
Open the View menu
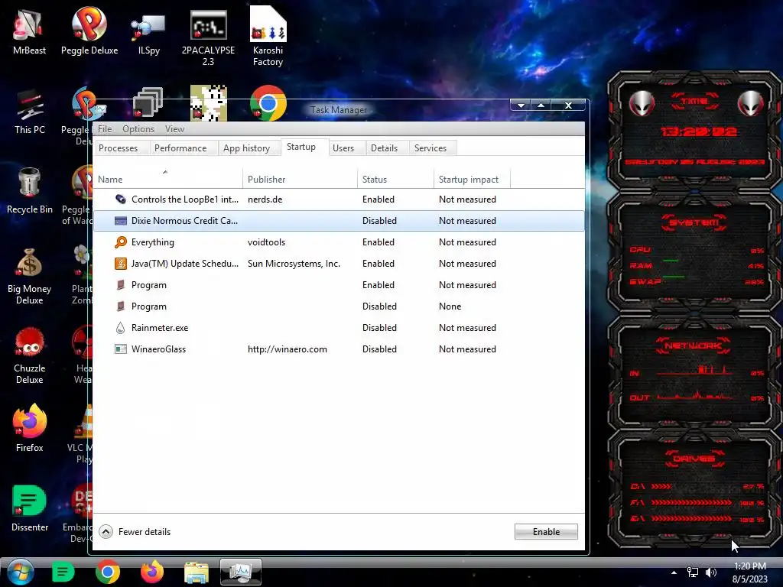tap(175, 128)
